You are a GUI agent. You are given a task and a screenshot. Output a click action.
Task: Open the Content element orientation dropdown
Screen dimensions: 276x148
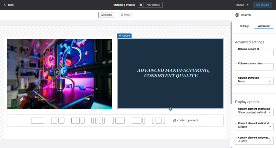pyautogui.click(x=254, y=112)
